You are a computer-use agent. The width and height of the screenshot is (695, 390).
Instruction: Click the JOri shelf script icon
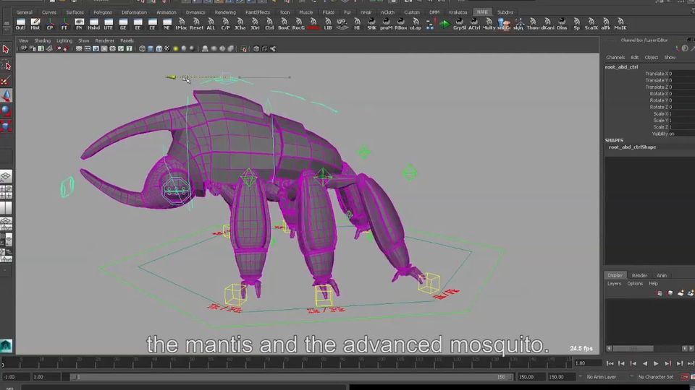(255, 24)
